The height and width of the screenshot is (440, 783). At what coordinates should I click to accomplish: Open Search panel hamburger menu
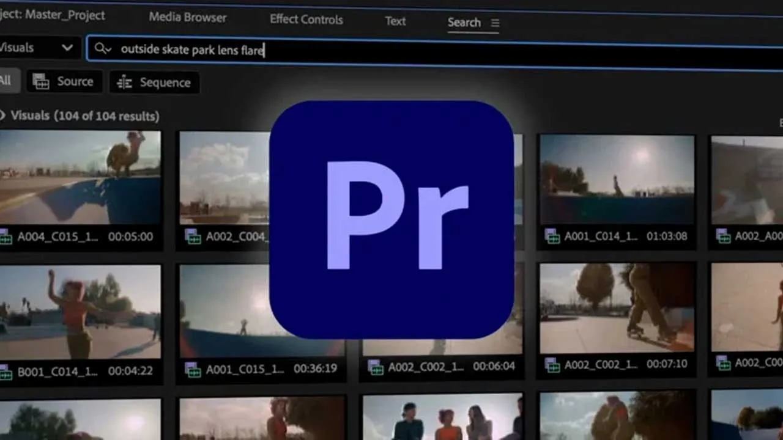pos(495,23)
